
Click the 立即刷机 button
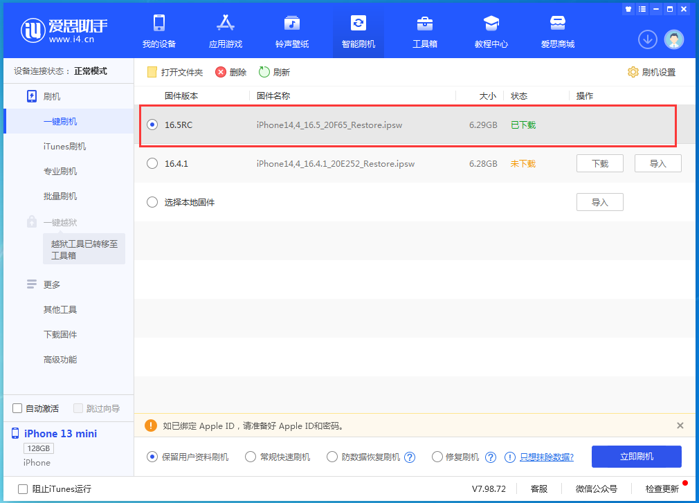coord(636,457)
